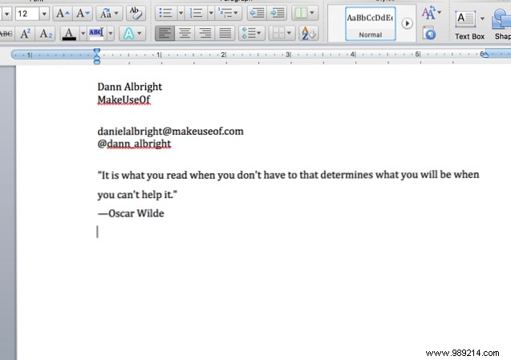
Task: Align text left
Action: (165, 34)
